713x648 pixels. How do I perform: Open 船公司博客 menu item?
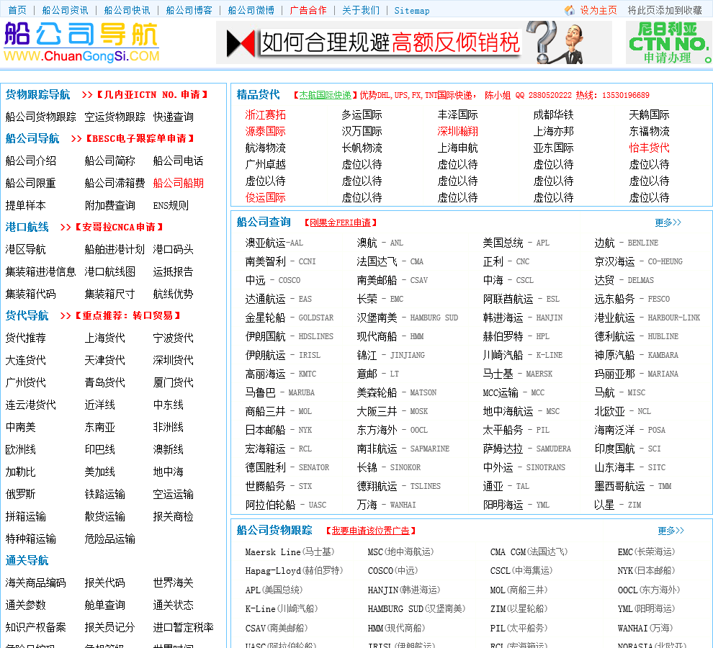point(189,10)
